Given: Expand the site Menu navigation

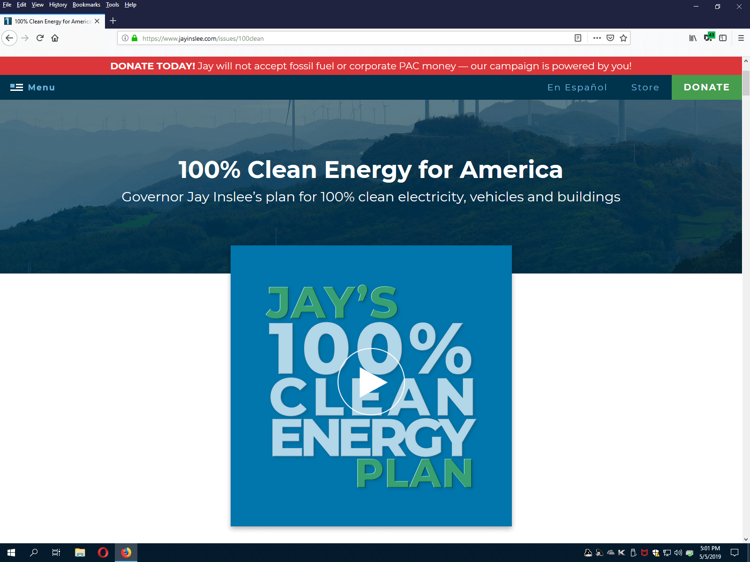Looking at the screenshot, I should pos(32,87).
